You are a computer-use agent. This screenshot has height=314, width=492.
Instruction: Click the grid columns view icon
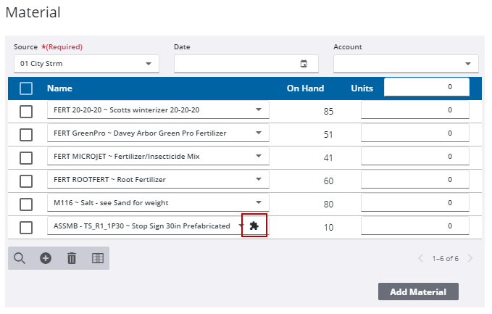point(97,258)
